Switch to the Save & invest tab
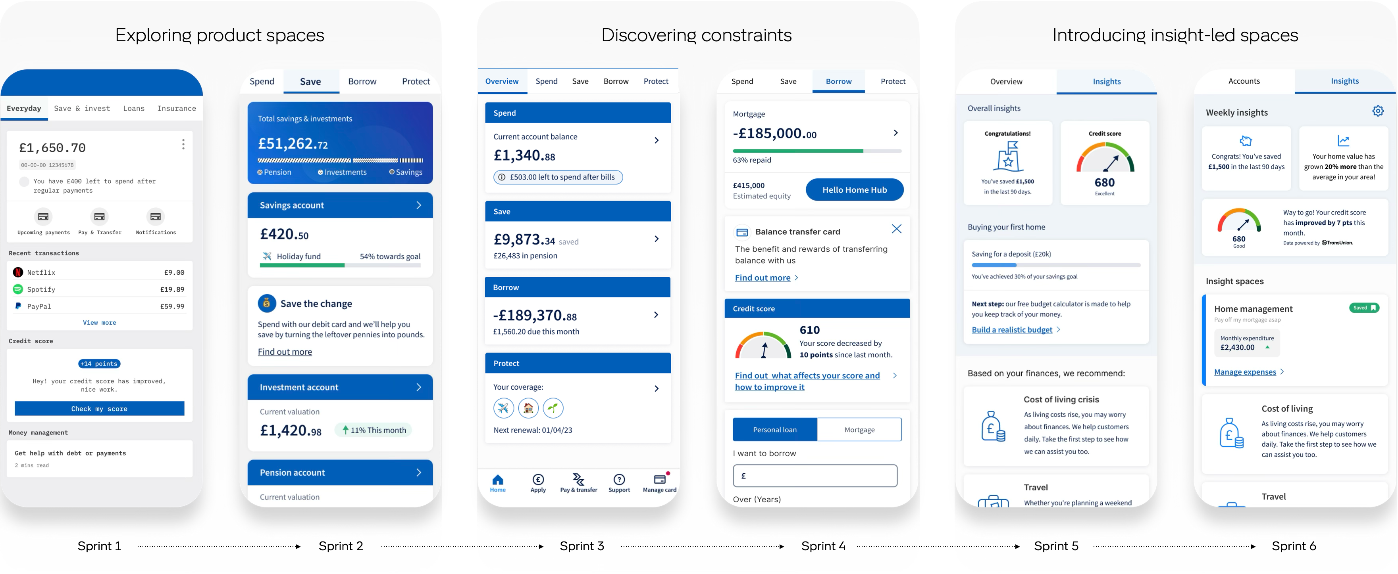 point(82,108)
